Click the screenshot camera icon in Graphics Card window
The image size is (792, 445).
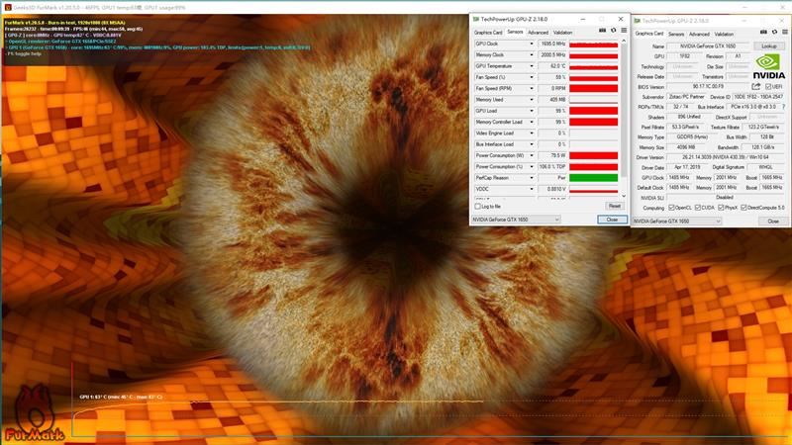pyautogui.click(x=763, y=33)
